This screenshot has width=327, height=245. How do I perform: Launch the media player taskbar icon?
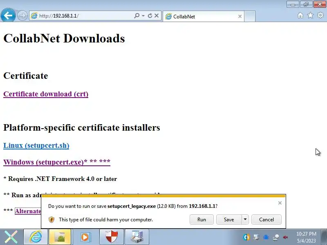85,237
